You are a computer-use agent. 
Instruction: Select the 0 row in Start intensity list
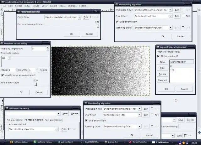[x=182, y=66]
